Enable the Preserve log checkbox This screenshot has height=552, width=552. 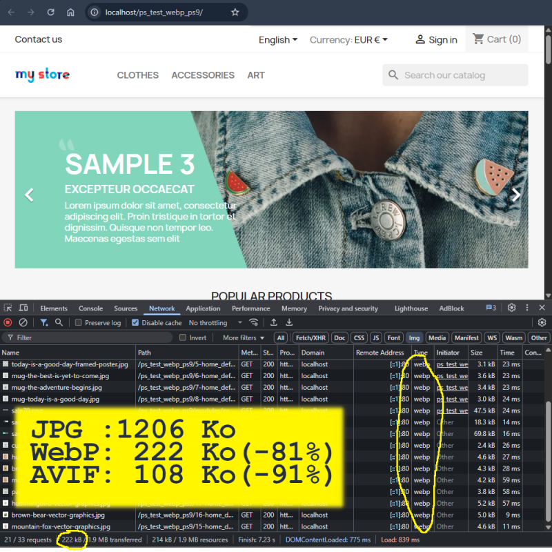[x=79, y=322]
